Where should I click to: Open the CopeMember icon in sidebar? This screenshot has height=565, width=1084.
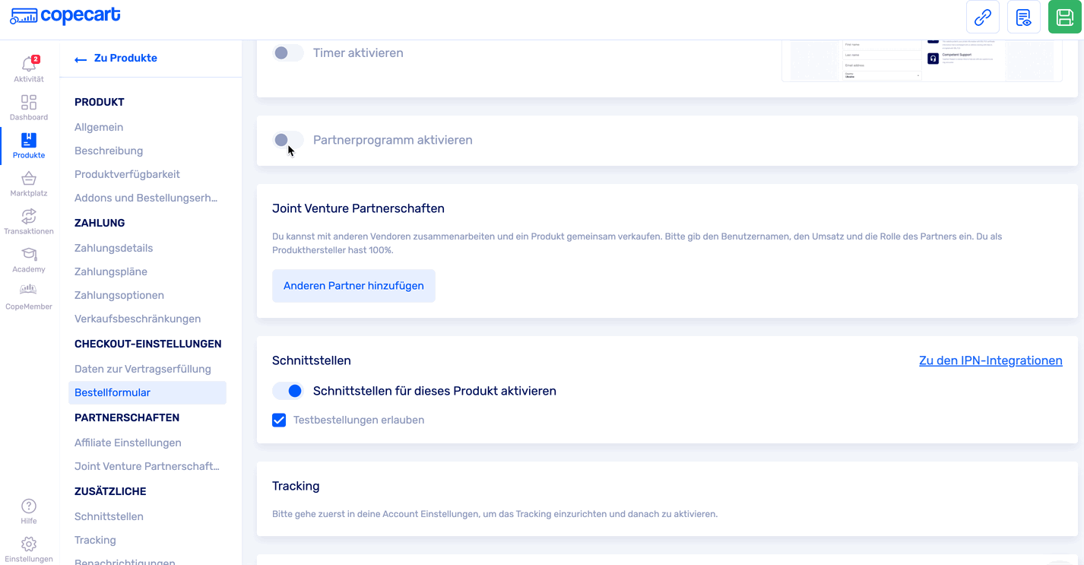tap(29, 290)
